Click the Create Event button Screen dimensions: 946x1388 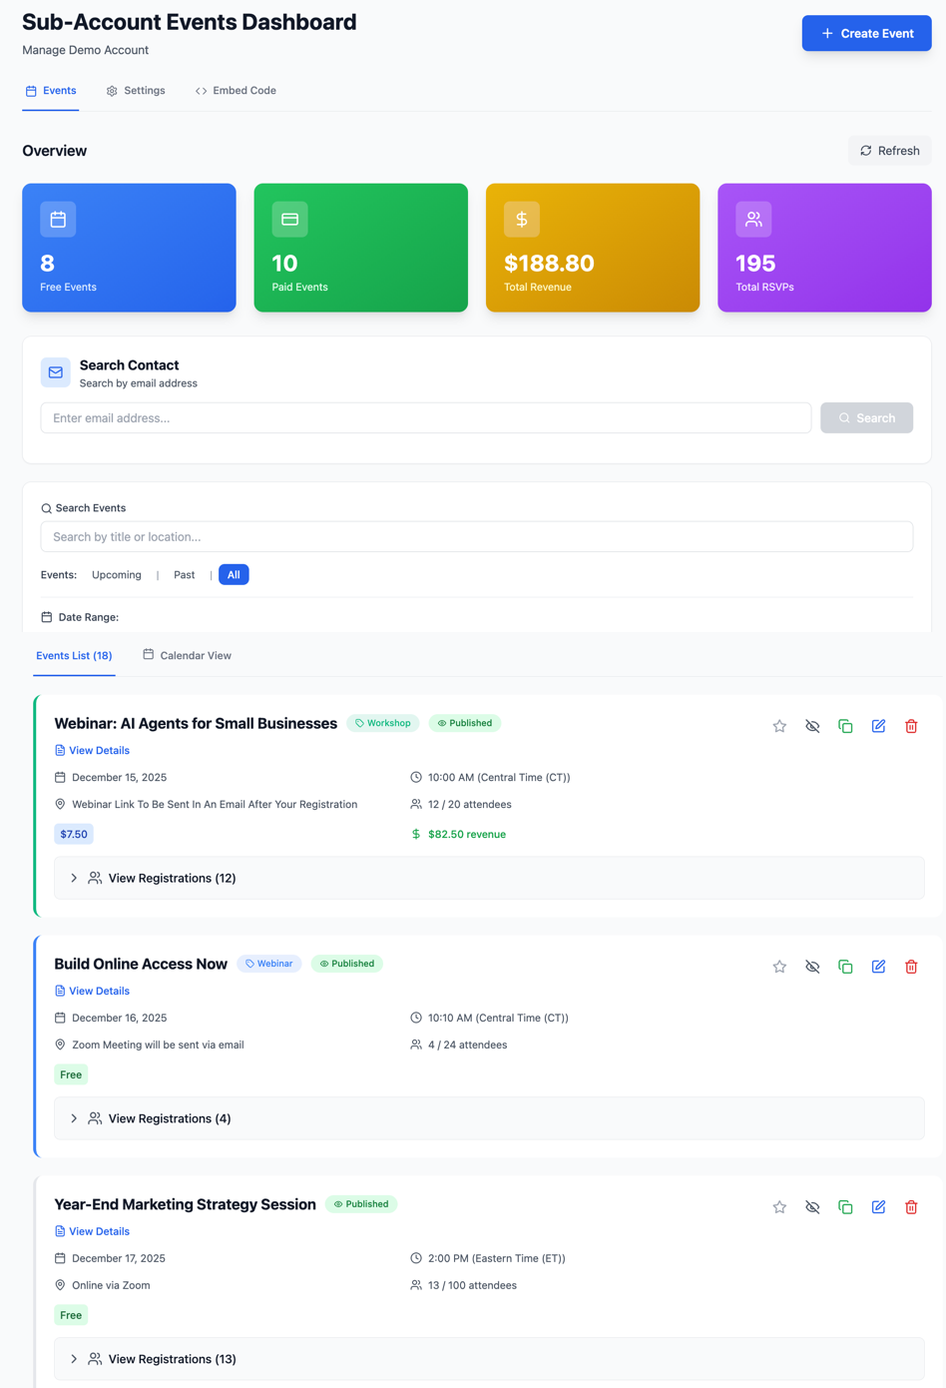point(866,33)
